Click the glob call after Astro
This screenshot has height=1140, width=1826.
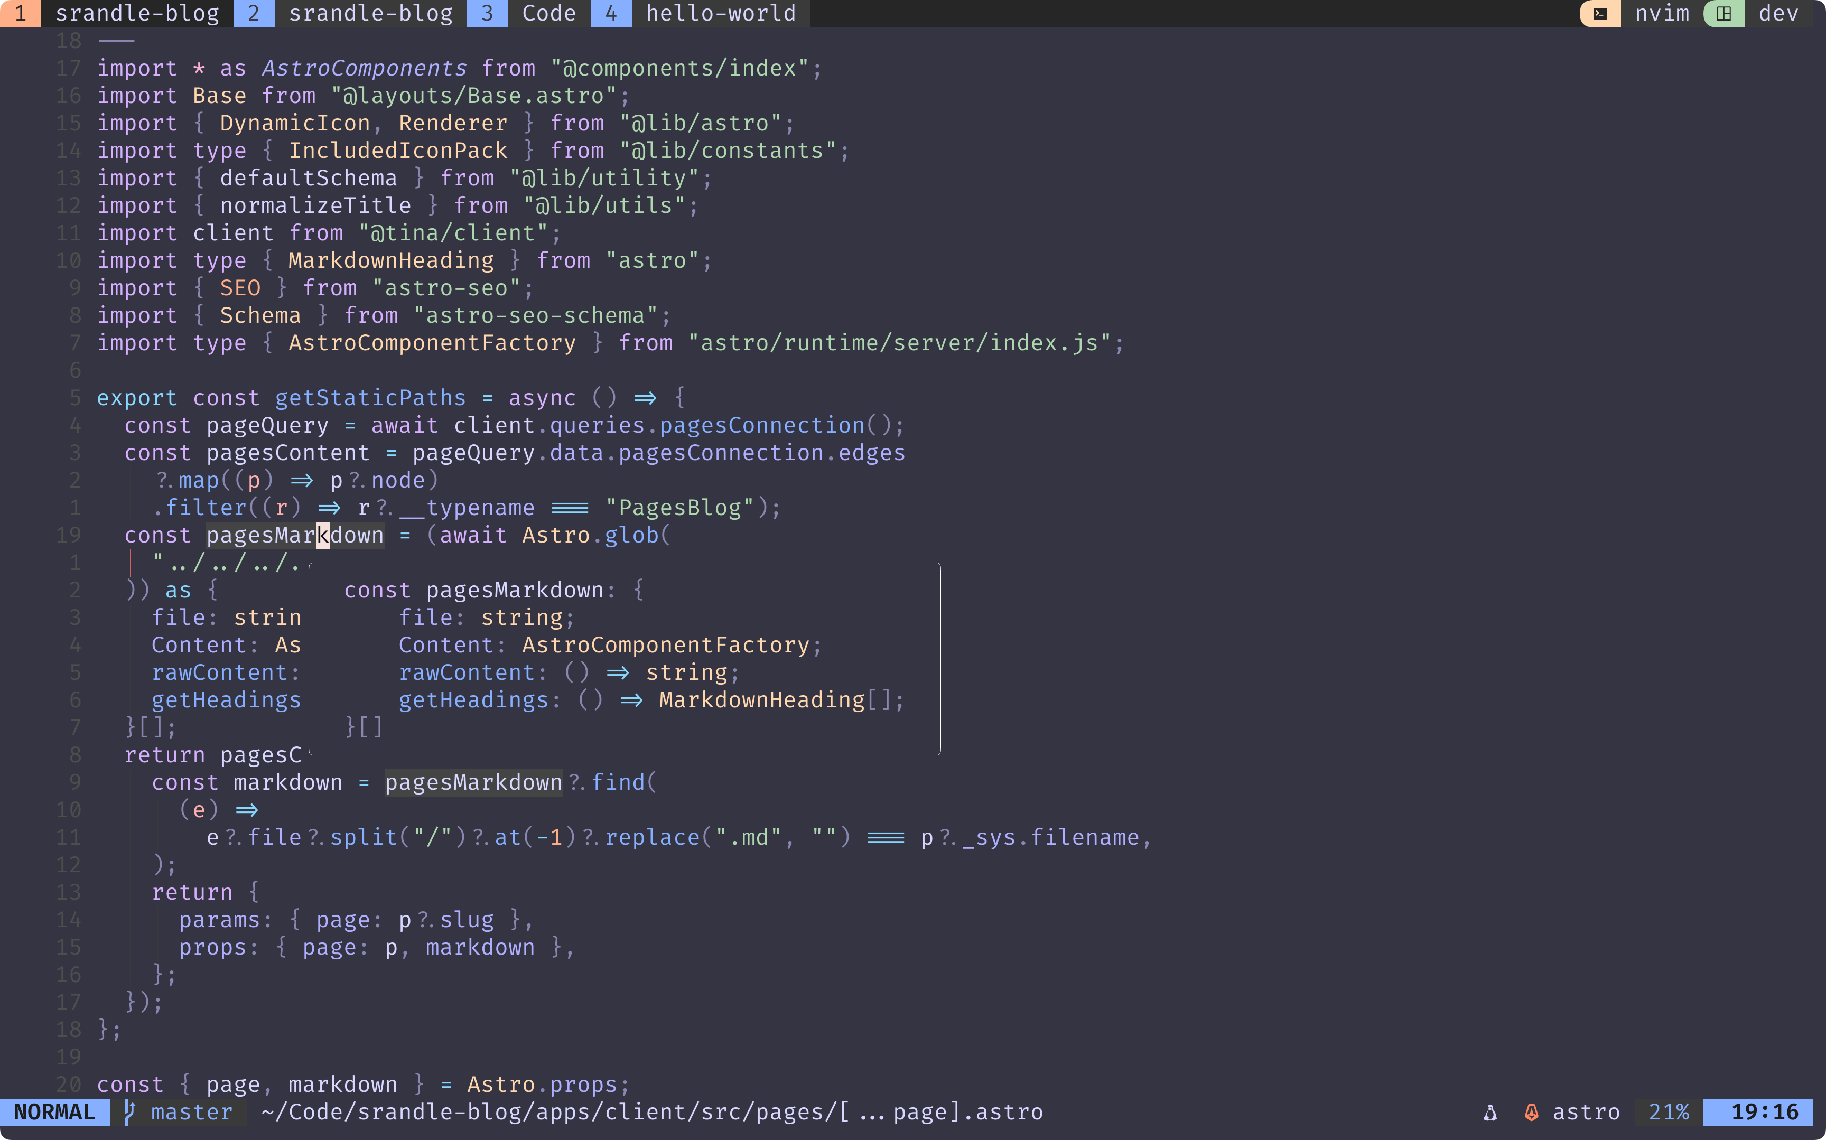(632, 535)
